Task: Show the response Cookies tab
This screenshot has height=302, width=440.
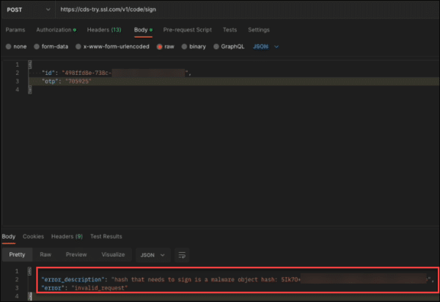Action: [33, 236]
